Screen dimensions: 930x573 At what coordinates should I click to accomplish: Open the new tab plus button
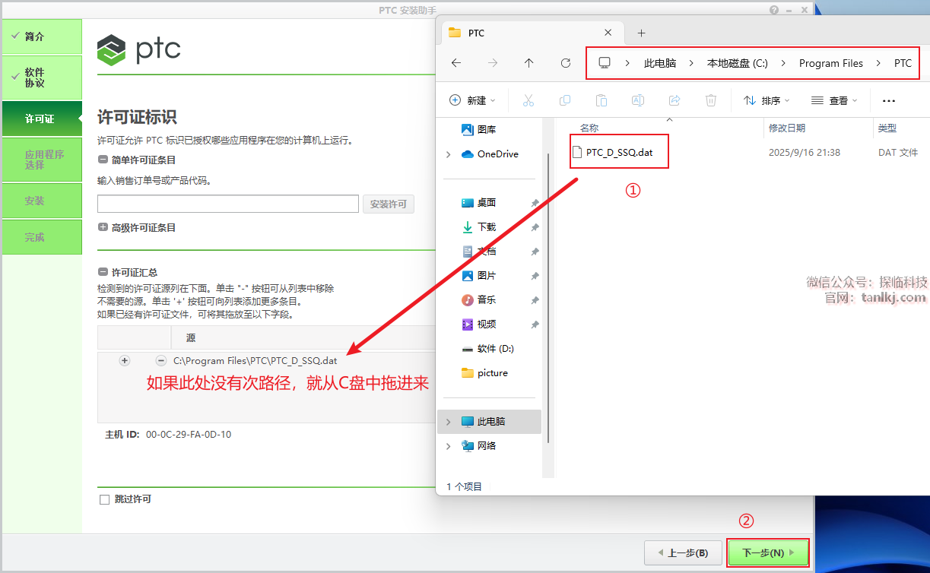tap(641, 33)
